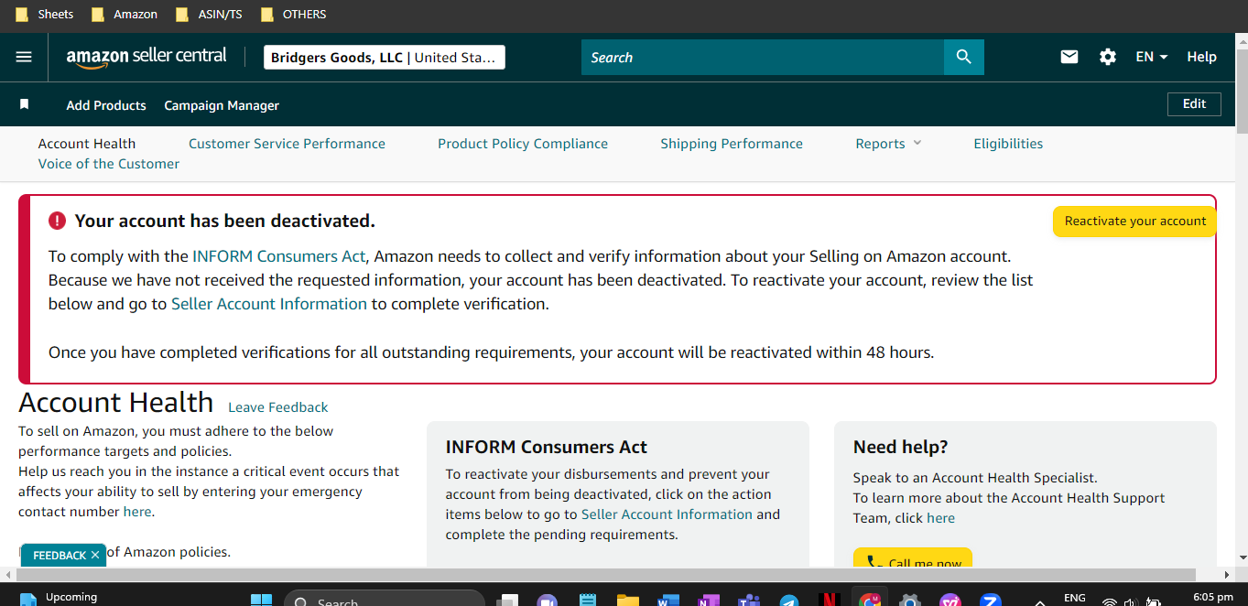Open Microsoft Word from the taskbar
The width and height of the screenshot is (1248, 606).
(x=667, y=601)
